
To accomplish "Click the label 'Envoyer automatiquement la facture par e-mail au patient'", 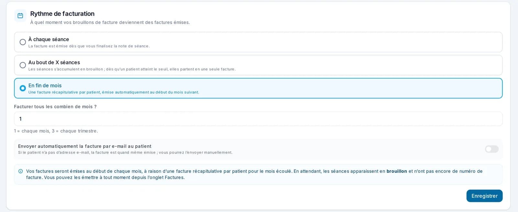I will [85, 146].
